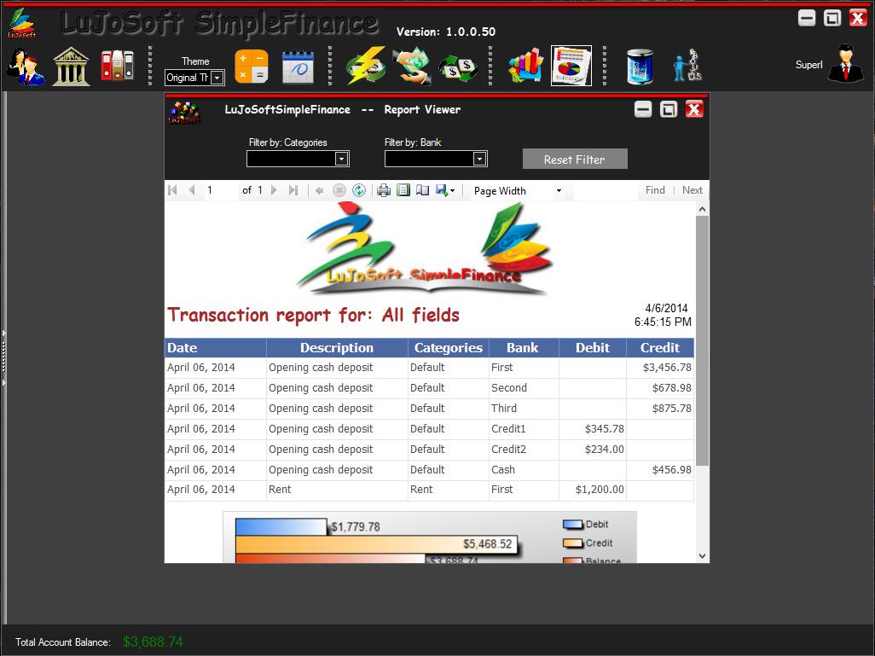This screenshot has height=656, width=875.
Task: Click the $1,200.00 debit cell
Action: (x=593, y=490)
